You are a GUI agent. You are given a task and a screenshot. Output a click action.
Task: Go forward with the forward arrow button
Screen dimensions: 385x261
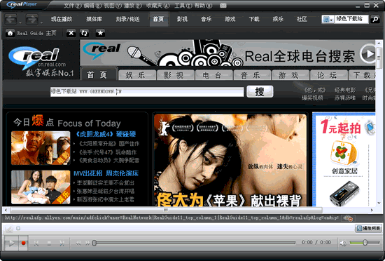pyautogui.click(x=31, y=20)
